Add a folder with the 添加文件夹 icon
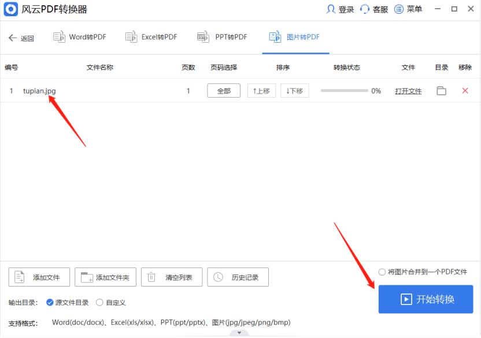 (105, 277)
